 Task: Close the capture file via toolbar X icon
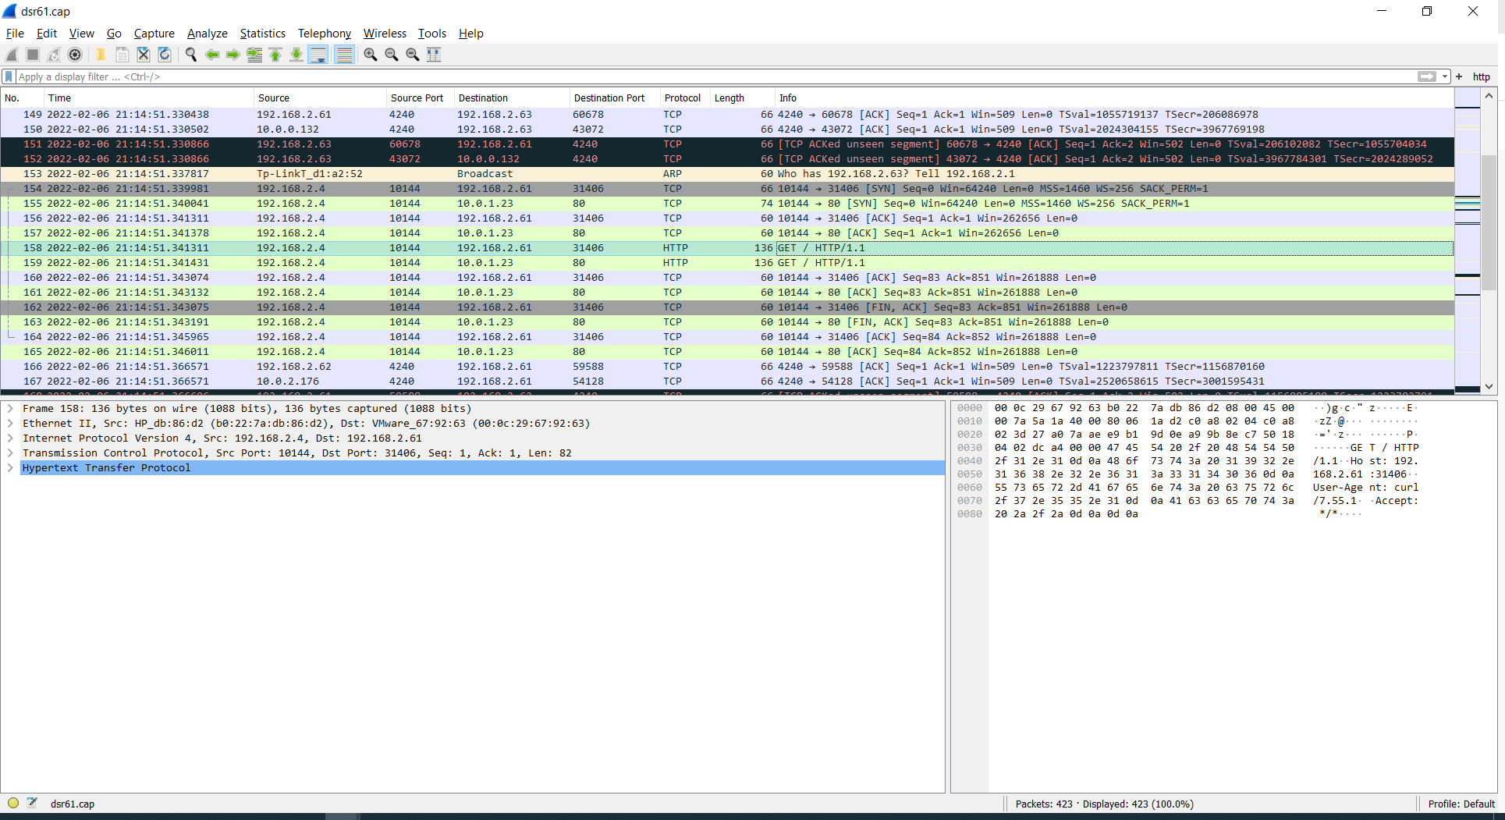[143, 55]
